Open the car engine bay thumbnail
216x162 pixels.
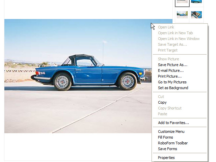tap(196, 15)
